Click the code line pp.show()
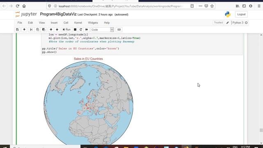 coord(49,52)
